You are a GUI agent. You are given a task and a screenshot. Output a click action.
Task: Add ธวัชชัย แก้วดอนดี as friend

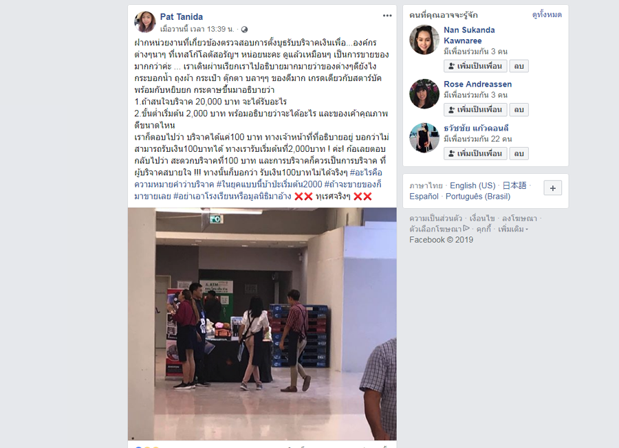[x=475, y=153]
